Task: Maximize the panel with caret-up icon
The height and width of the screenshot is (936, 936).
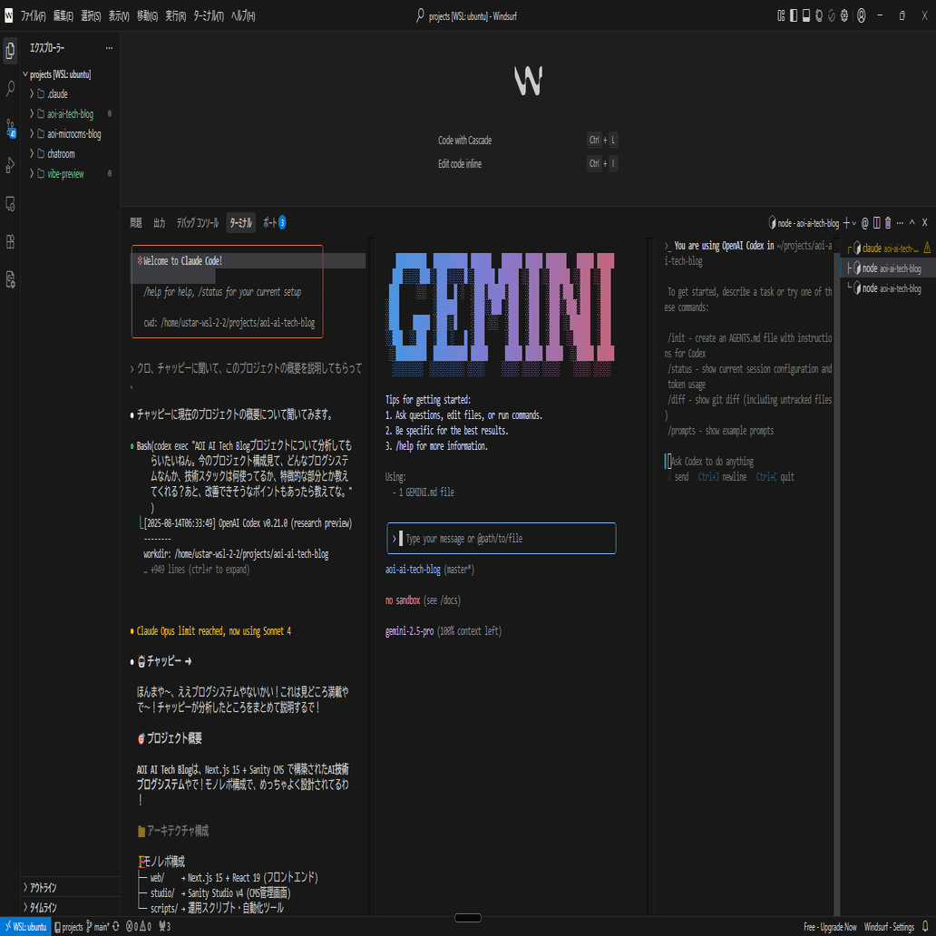Action: coord(912,222)
